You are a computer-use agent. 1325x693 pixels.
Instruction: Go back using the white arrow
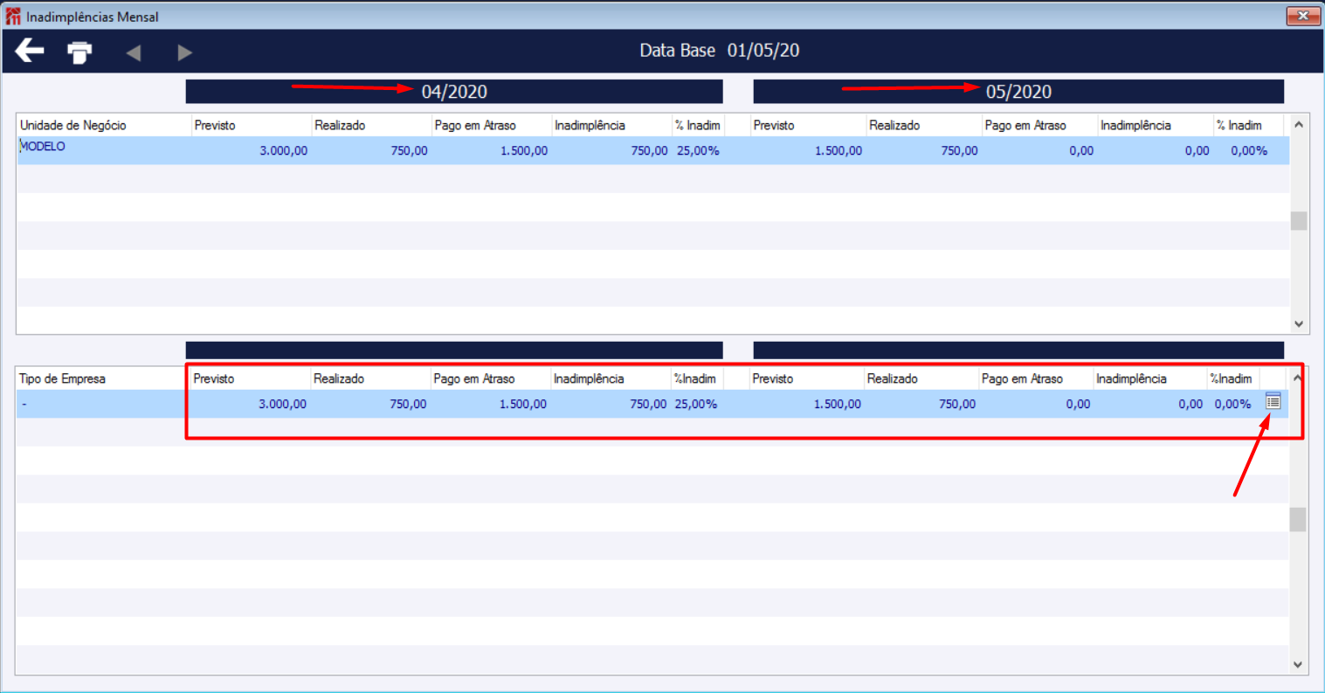click(x=30, y=51)
